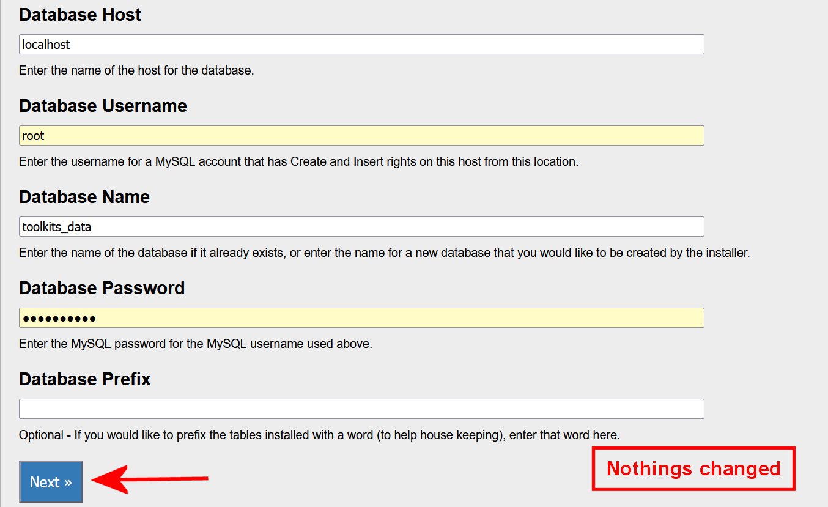The height and width of the screenshot is (507, 828).
Task: Focus the Database Host input field
Action: [x=361, y=45]
